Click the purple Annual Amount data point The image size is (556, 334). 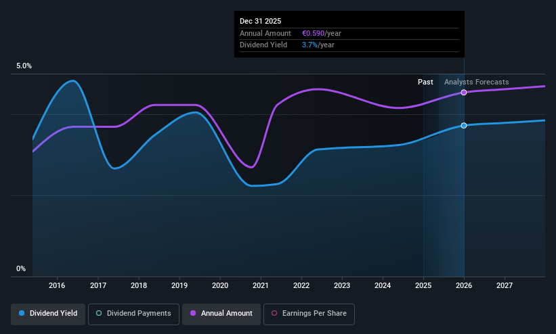tap(464, 93)
